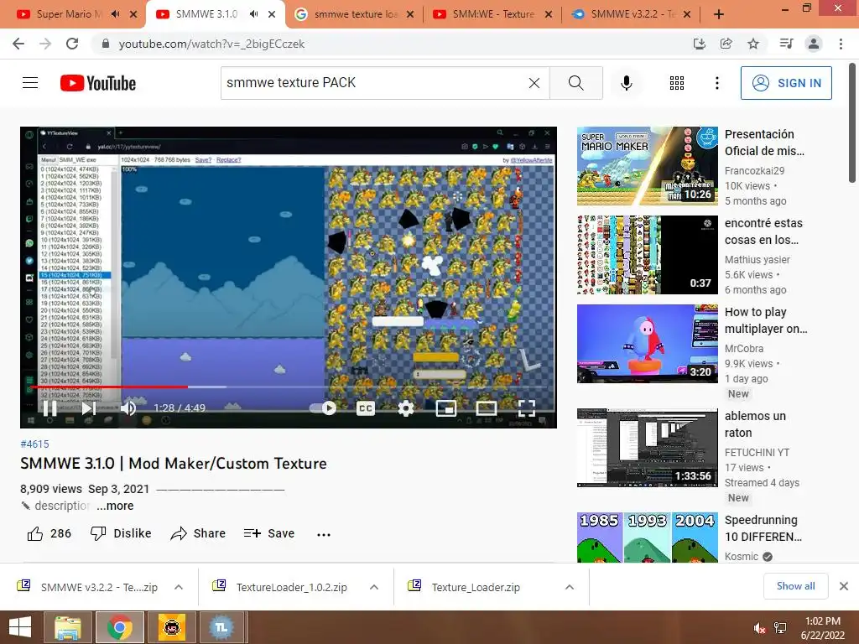Open more actions ellipsis under video
This screenshot has width=859, height=644.
coord(324,534)
